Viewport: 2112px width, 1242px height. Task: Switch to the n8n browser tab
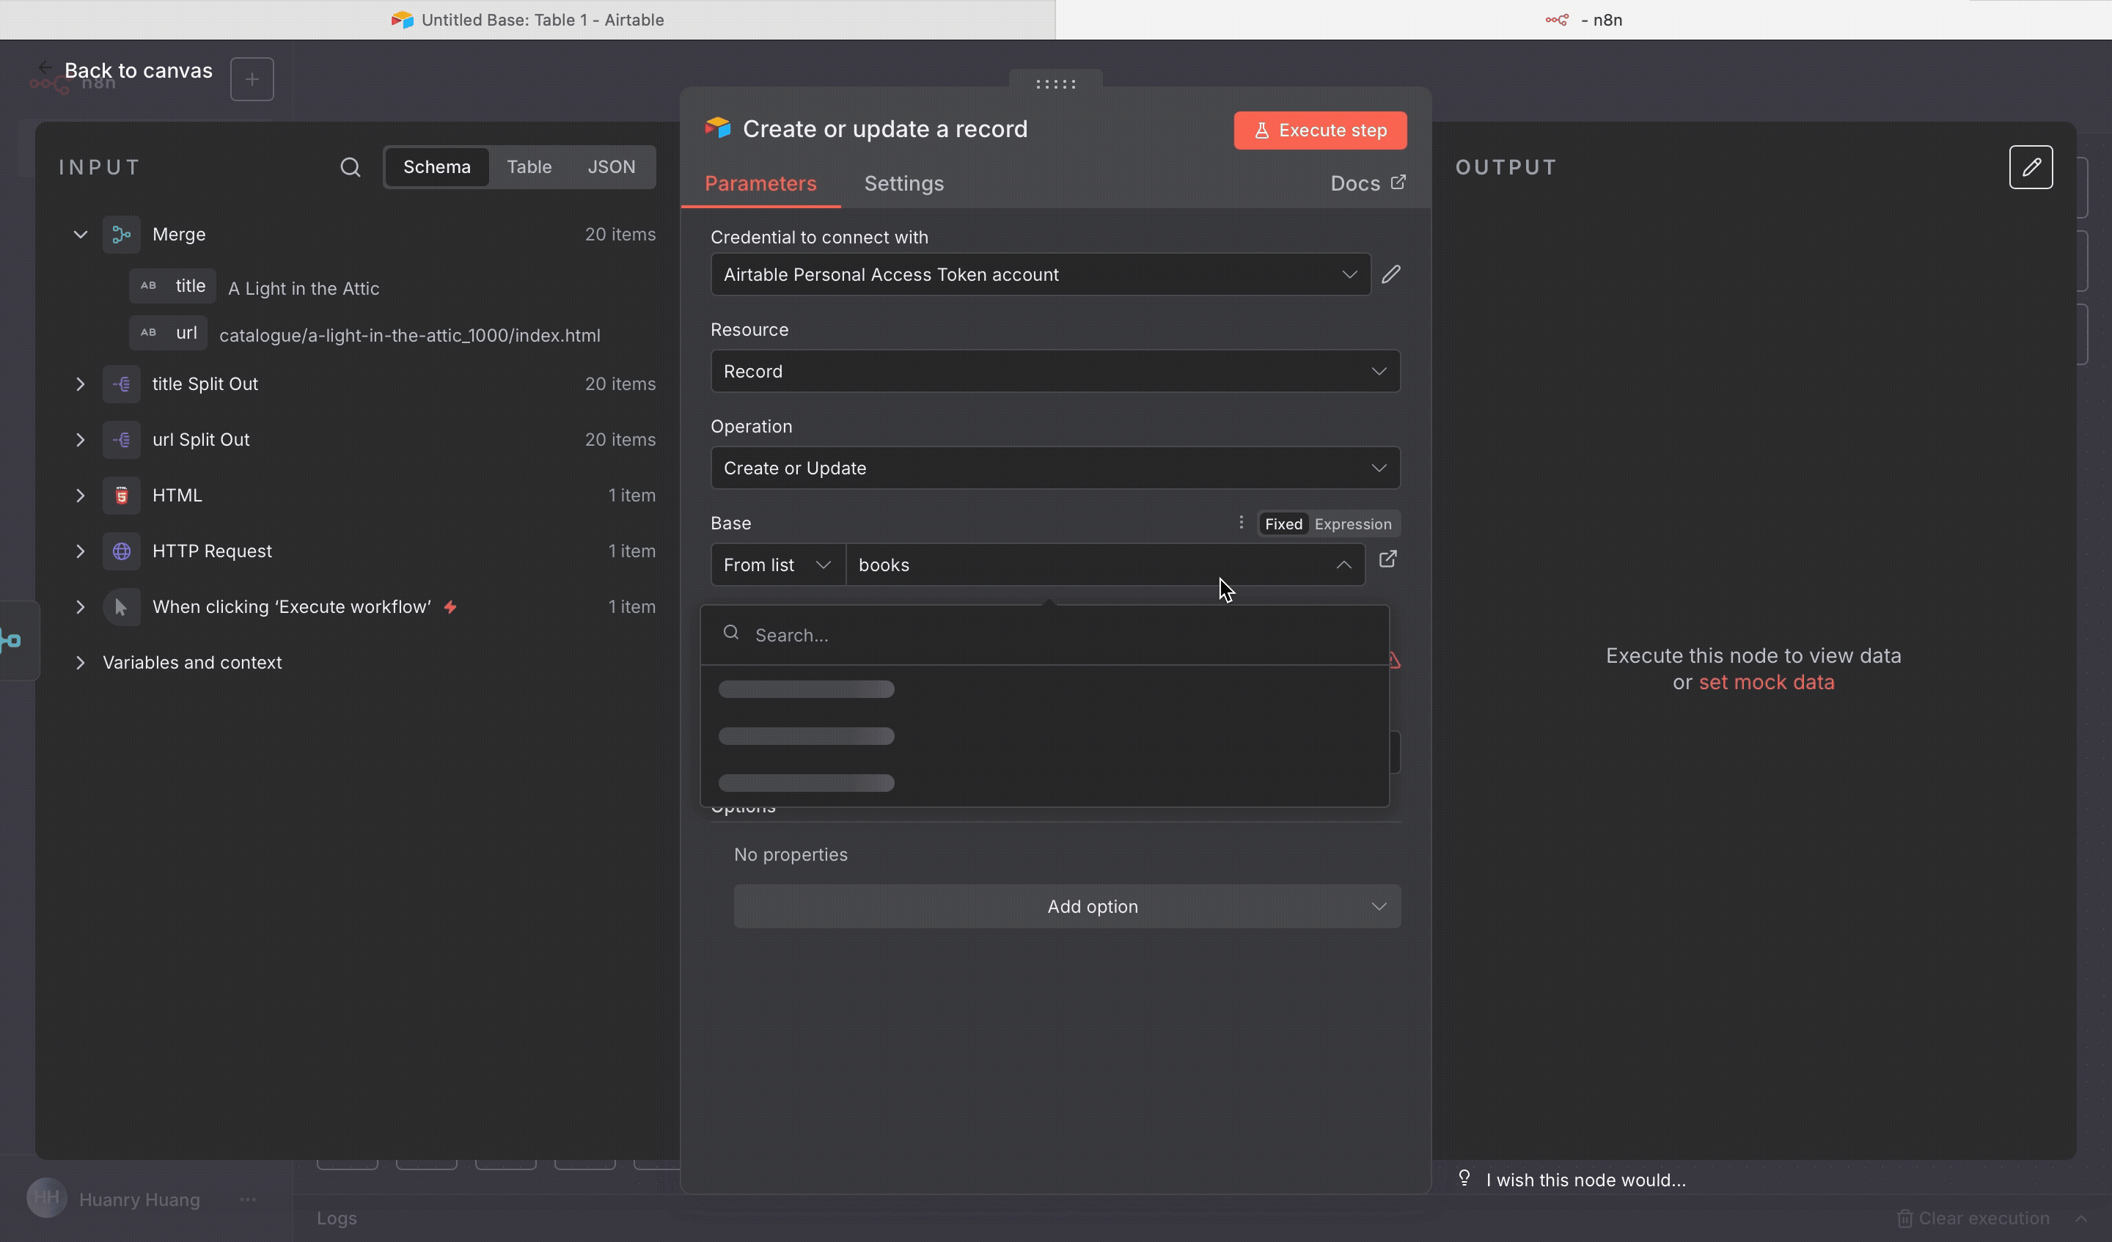(1583, 19)
